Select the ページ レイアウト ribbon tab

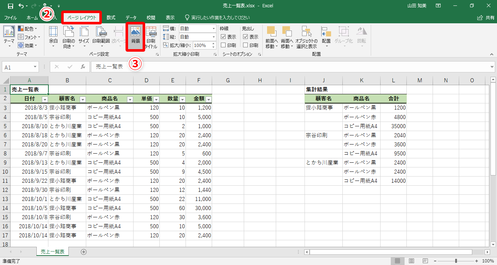(82, 17)
